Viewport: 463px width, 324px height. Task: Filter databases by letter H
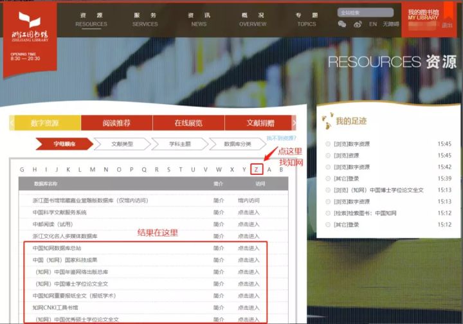point(35,170)
